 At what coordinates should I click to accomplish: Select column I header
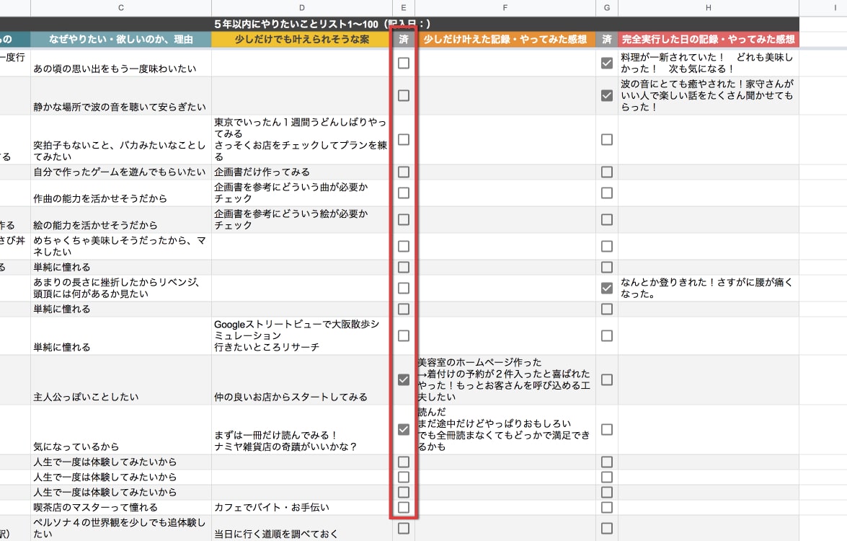(x=823, y=7)
